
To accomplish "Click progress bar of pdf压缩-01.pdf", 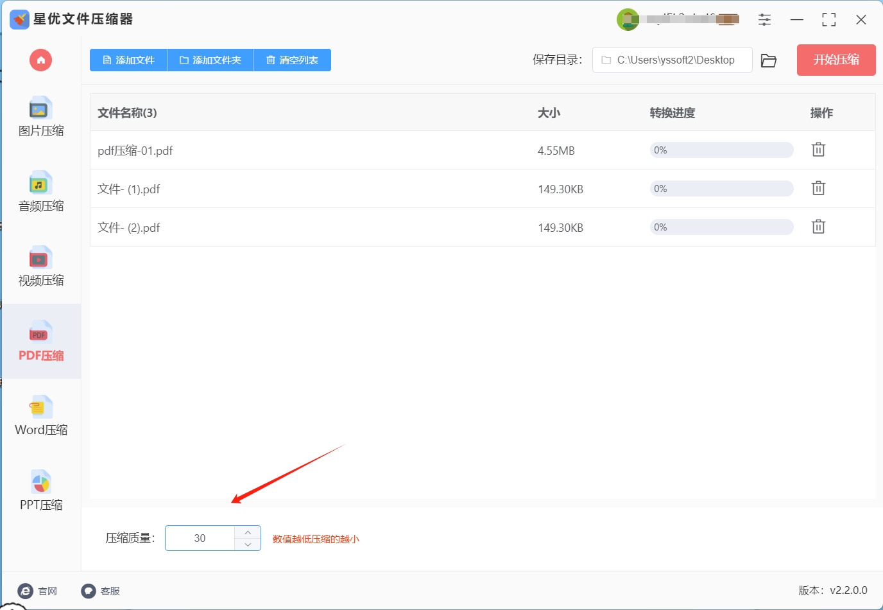I will click(x=722, y=150).
